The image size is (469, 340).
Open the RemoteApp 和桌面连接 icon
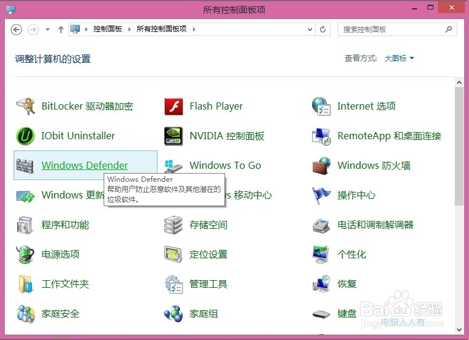click(321, 136)
